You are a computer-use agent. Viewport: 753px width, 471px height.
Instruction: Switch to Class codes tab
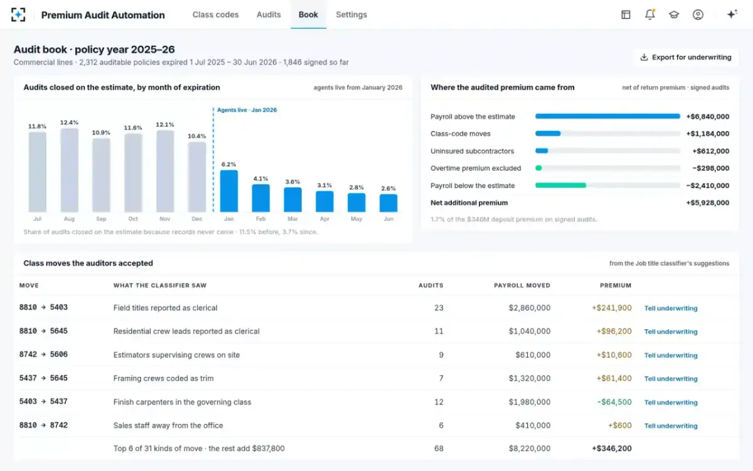click(215, 14)
